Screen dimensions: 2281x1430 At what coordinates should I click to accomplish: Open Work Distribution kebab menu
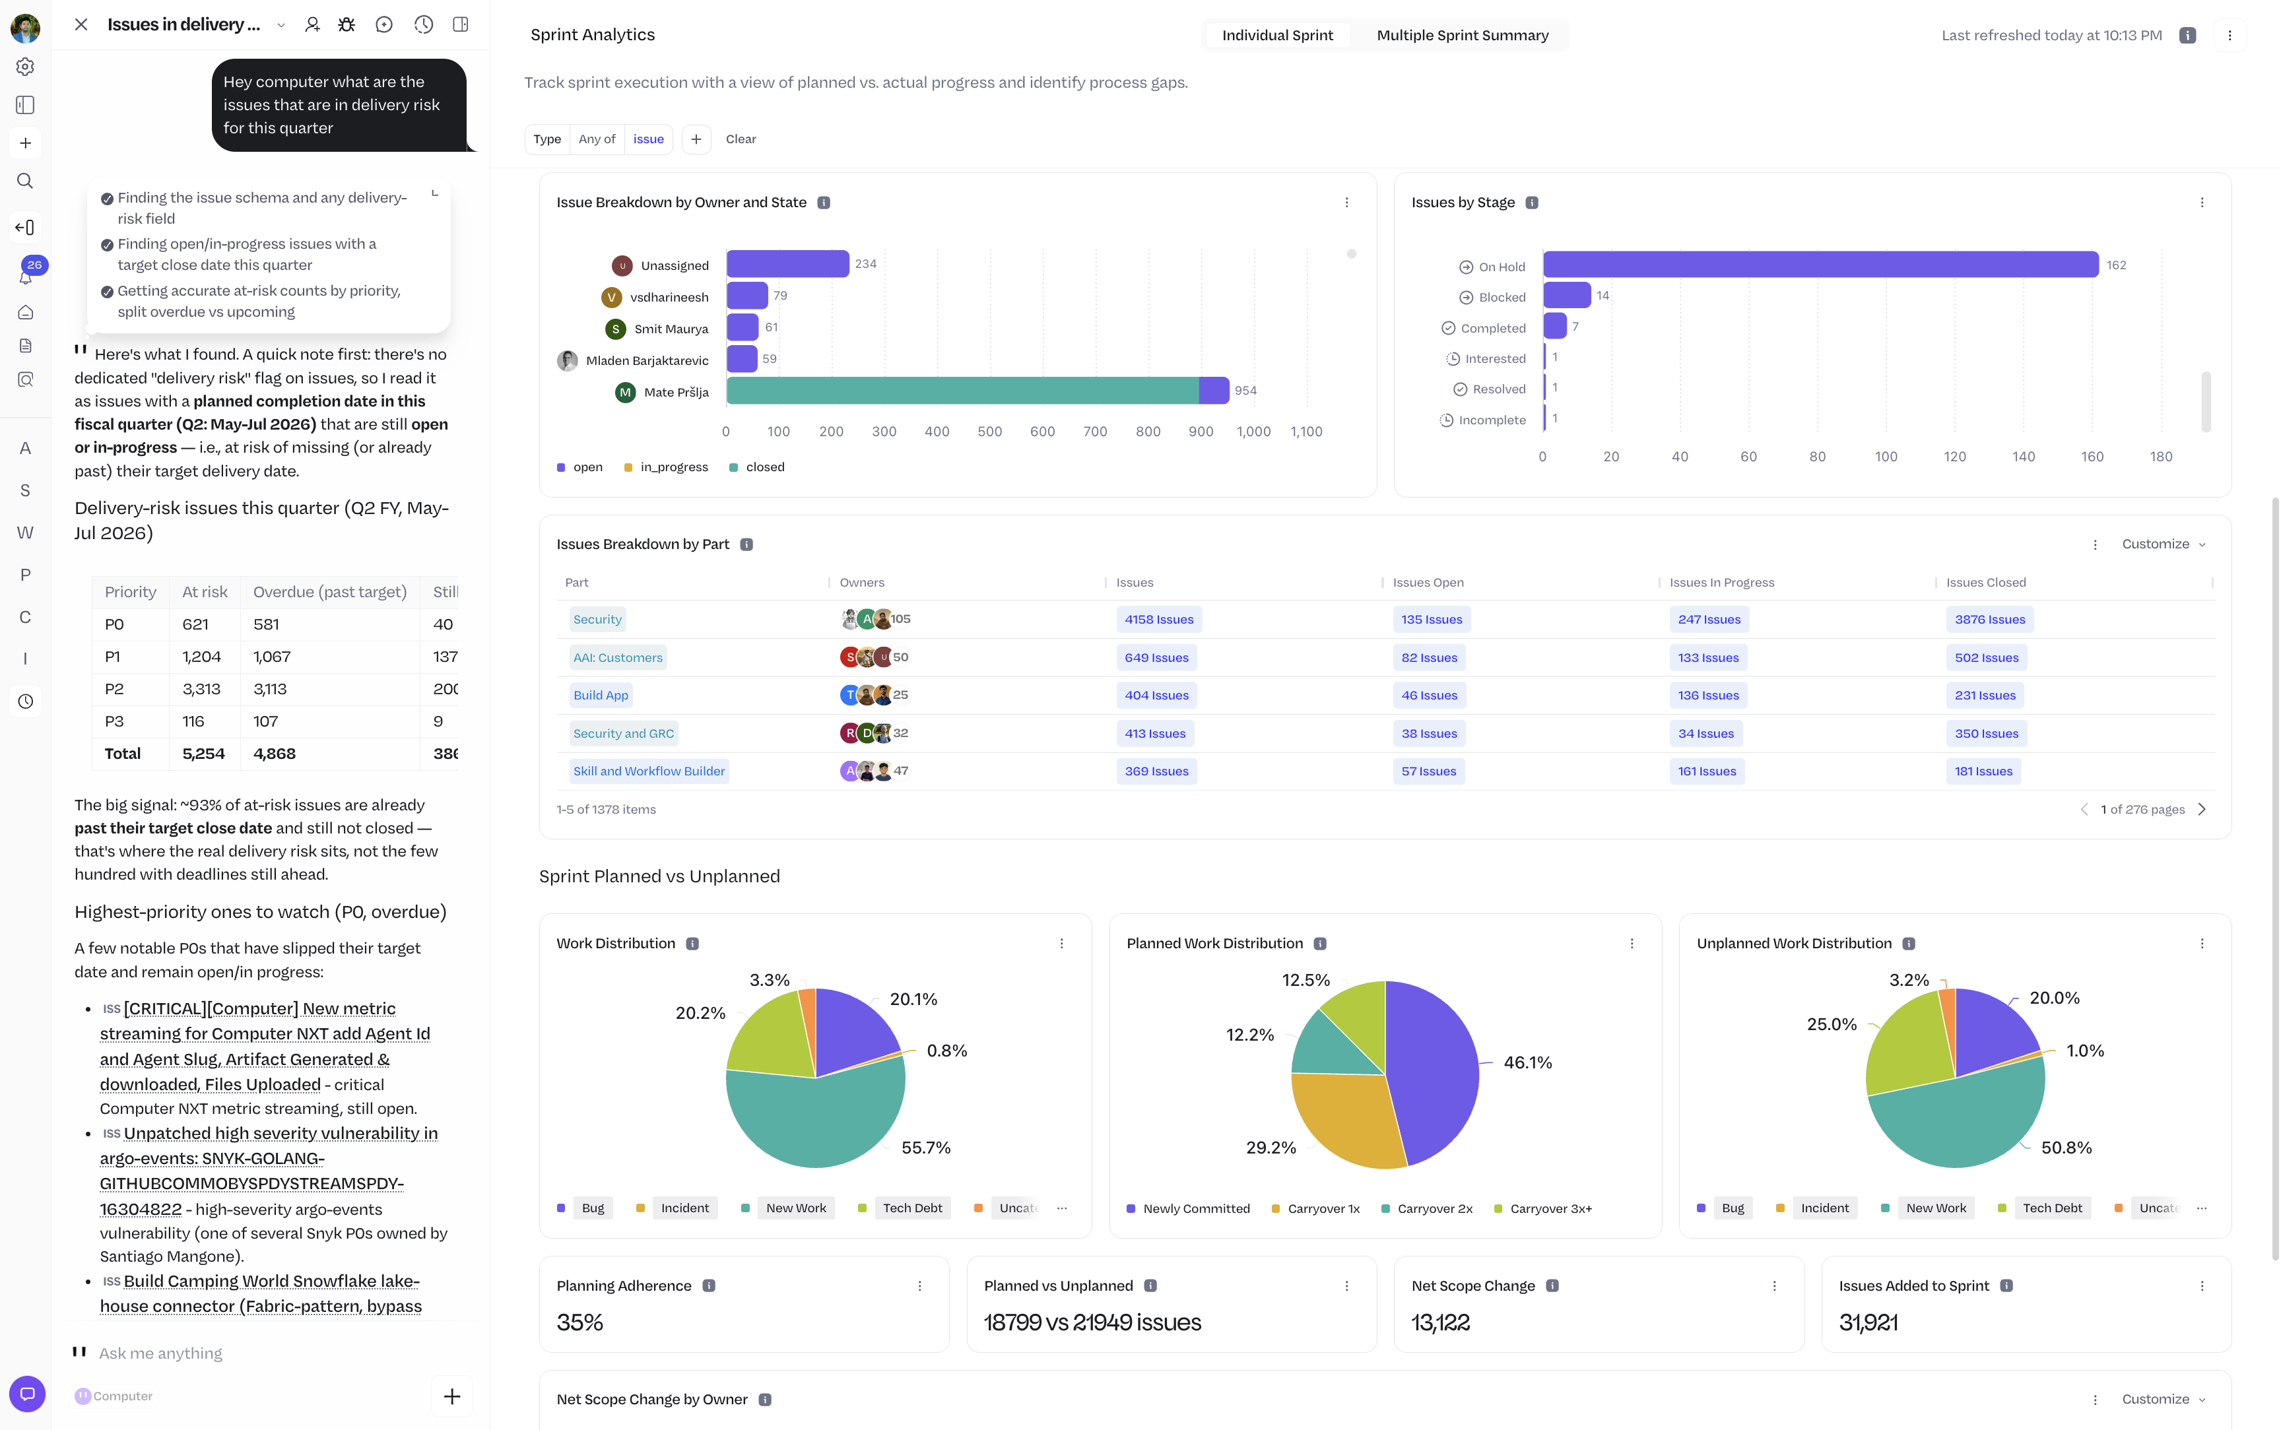coord(1061,943)
